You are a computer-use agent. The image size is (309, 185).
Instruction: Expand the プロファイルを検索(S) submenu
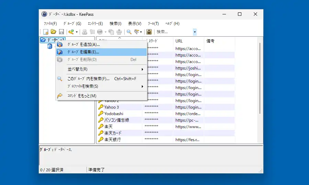[x=142, y=86]
